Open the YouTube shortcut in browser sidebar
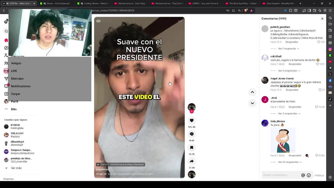This screenshot has height=188, width=334. click(330, 62)
